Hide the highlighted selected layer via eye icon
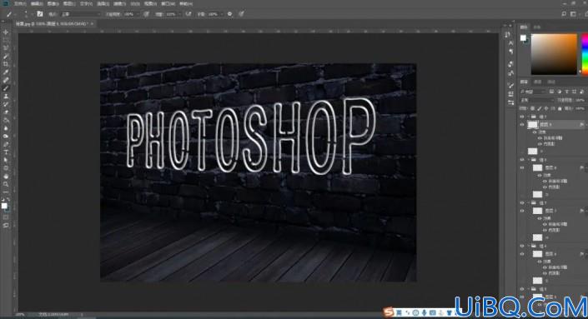The height and width of the screenshot is (319, 588). point(522,125)
